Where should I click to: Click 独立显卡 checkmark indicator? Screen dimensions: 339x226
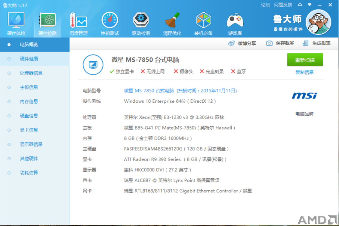pyautogui.click(x=122, y=71)
